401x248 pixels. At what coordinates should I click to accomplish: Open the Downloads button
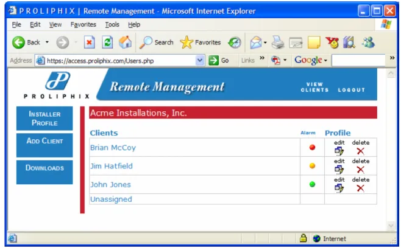[x=44, y=172]
